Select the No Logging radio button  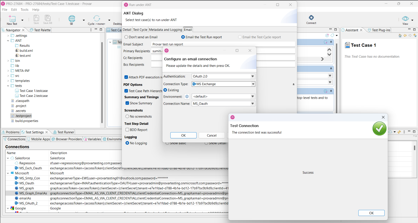[127, 143]
